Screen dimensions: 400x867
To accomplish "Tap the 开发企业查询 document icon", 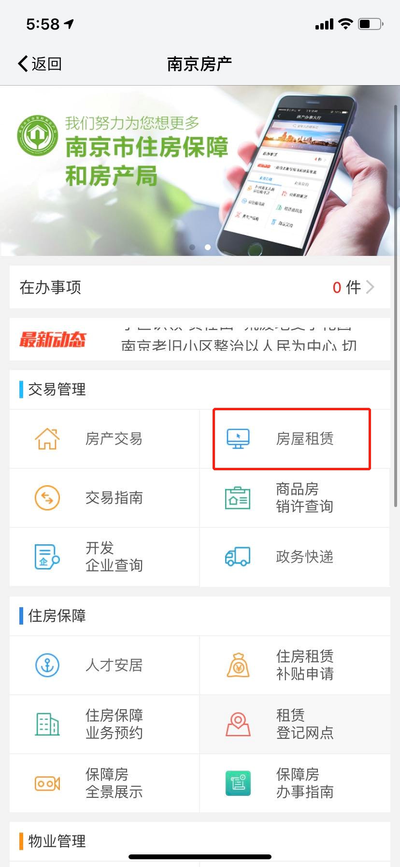I will coord(47,557).
